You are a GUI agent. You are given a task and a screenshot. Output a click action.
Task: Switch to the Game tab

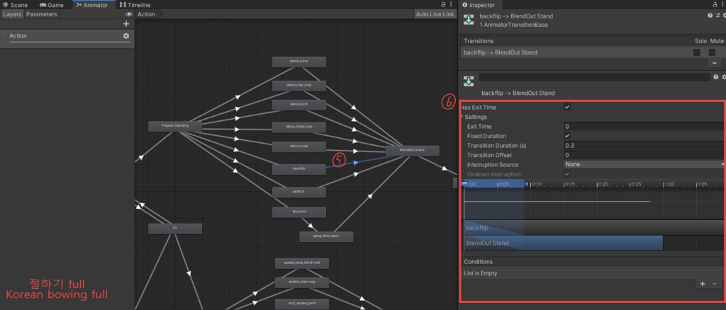51,5
